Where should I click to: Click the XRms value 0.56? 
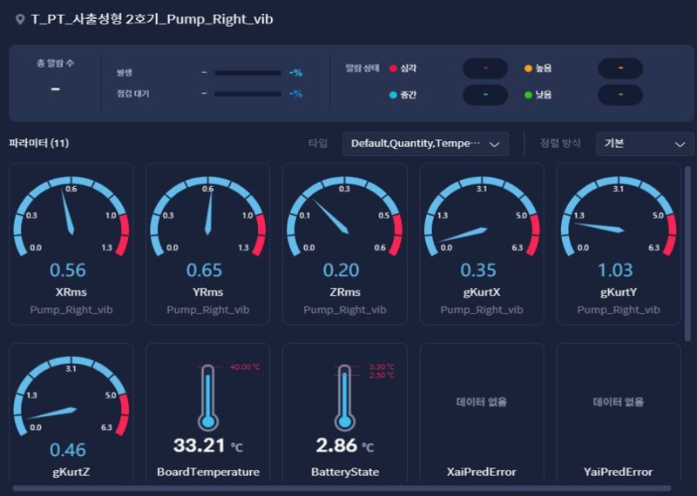68,270
